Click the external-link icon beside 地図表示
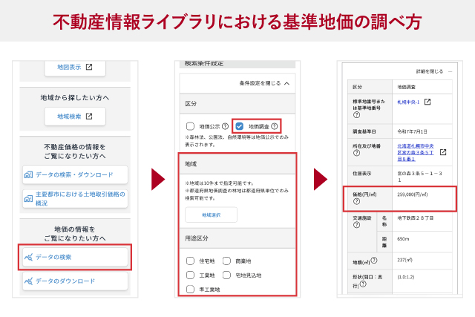 coord(89,67)
